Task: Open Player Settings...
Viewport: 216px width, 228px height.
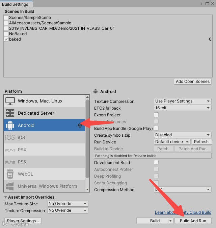Action: point(23,221)
